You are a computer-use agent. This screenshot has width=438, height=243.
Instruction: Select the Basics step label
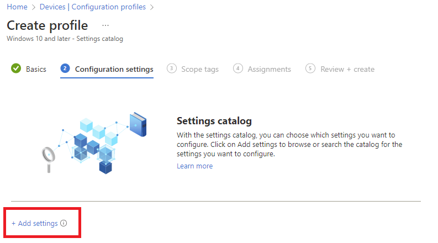tap(36, 69)
